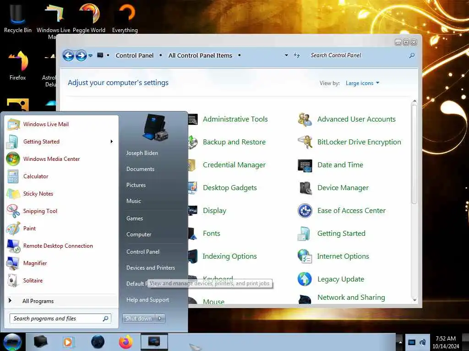Open Pictures from the Start menu
469x351 pixels.
tap(136, 185)
